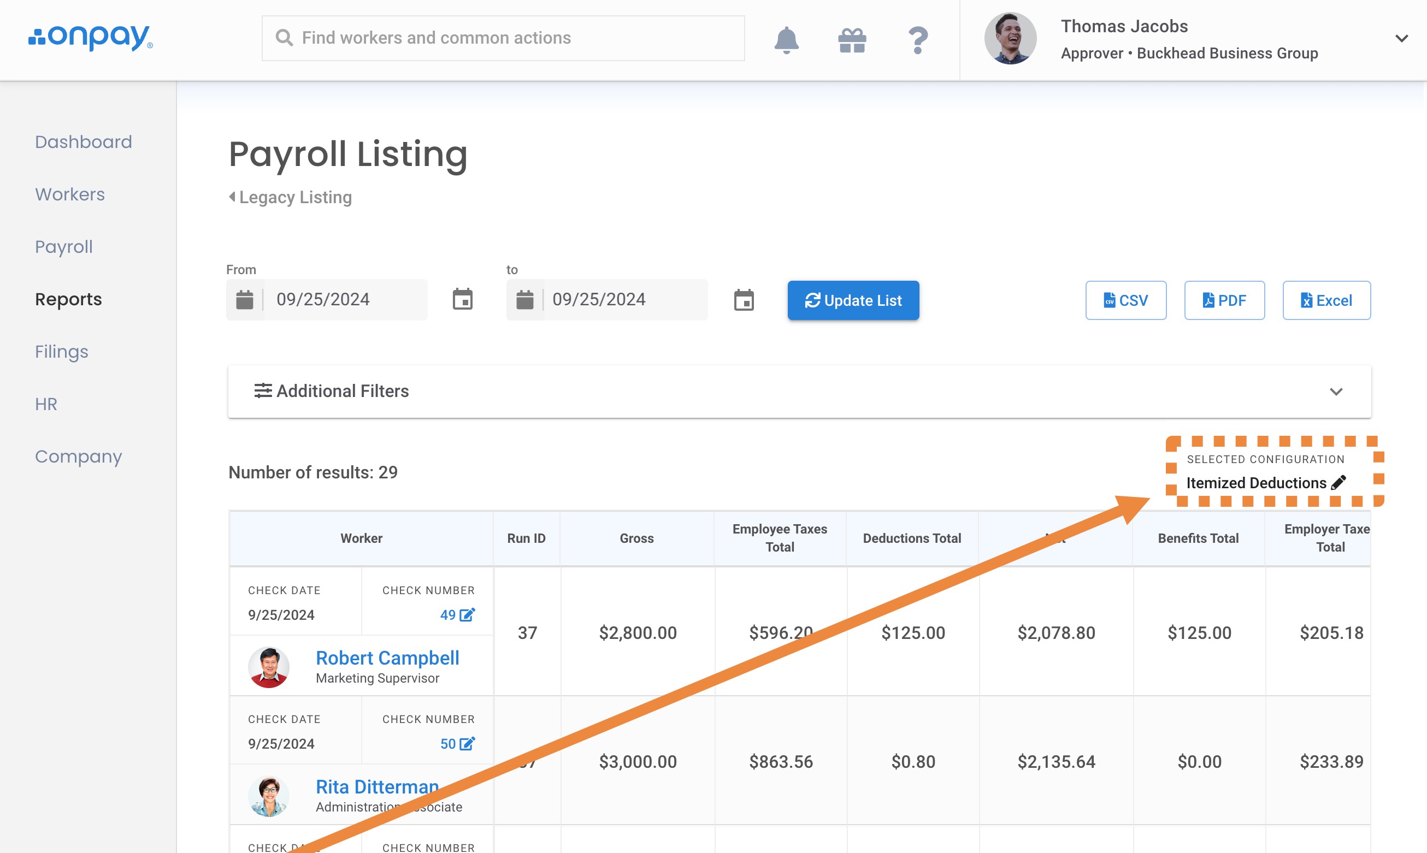Click the Additional Filters chevron
The height and width of the screenshot is (853, 1427).
click(1336, 392)
